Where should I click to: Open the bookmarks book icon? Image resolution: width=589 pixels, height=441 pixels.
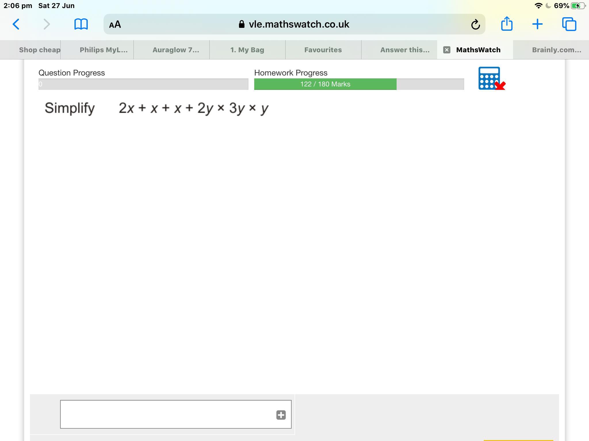(x=81, y=24)
